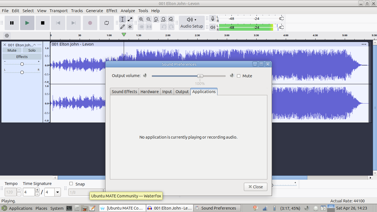Adjust the Output volume slider
377x212 pixels.
(x=200, y=76)
